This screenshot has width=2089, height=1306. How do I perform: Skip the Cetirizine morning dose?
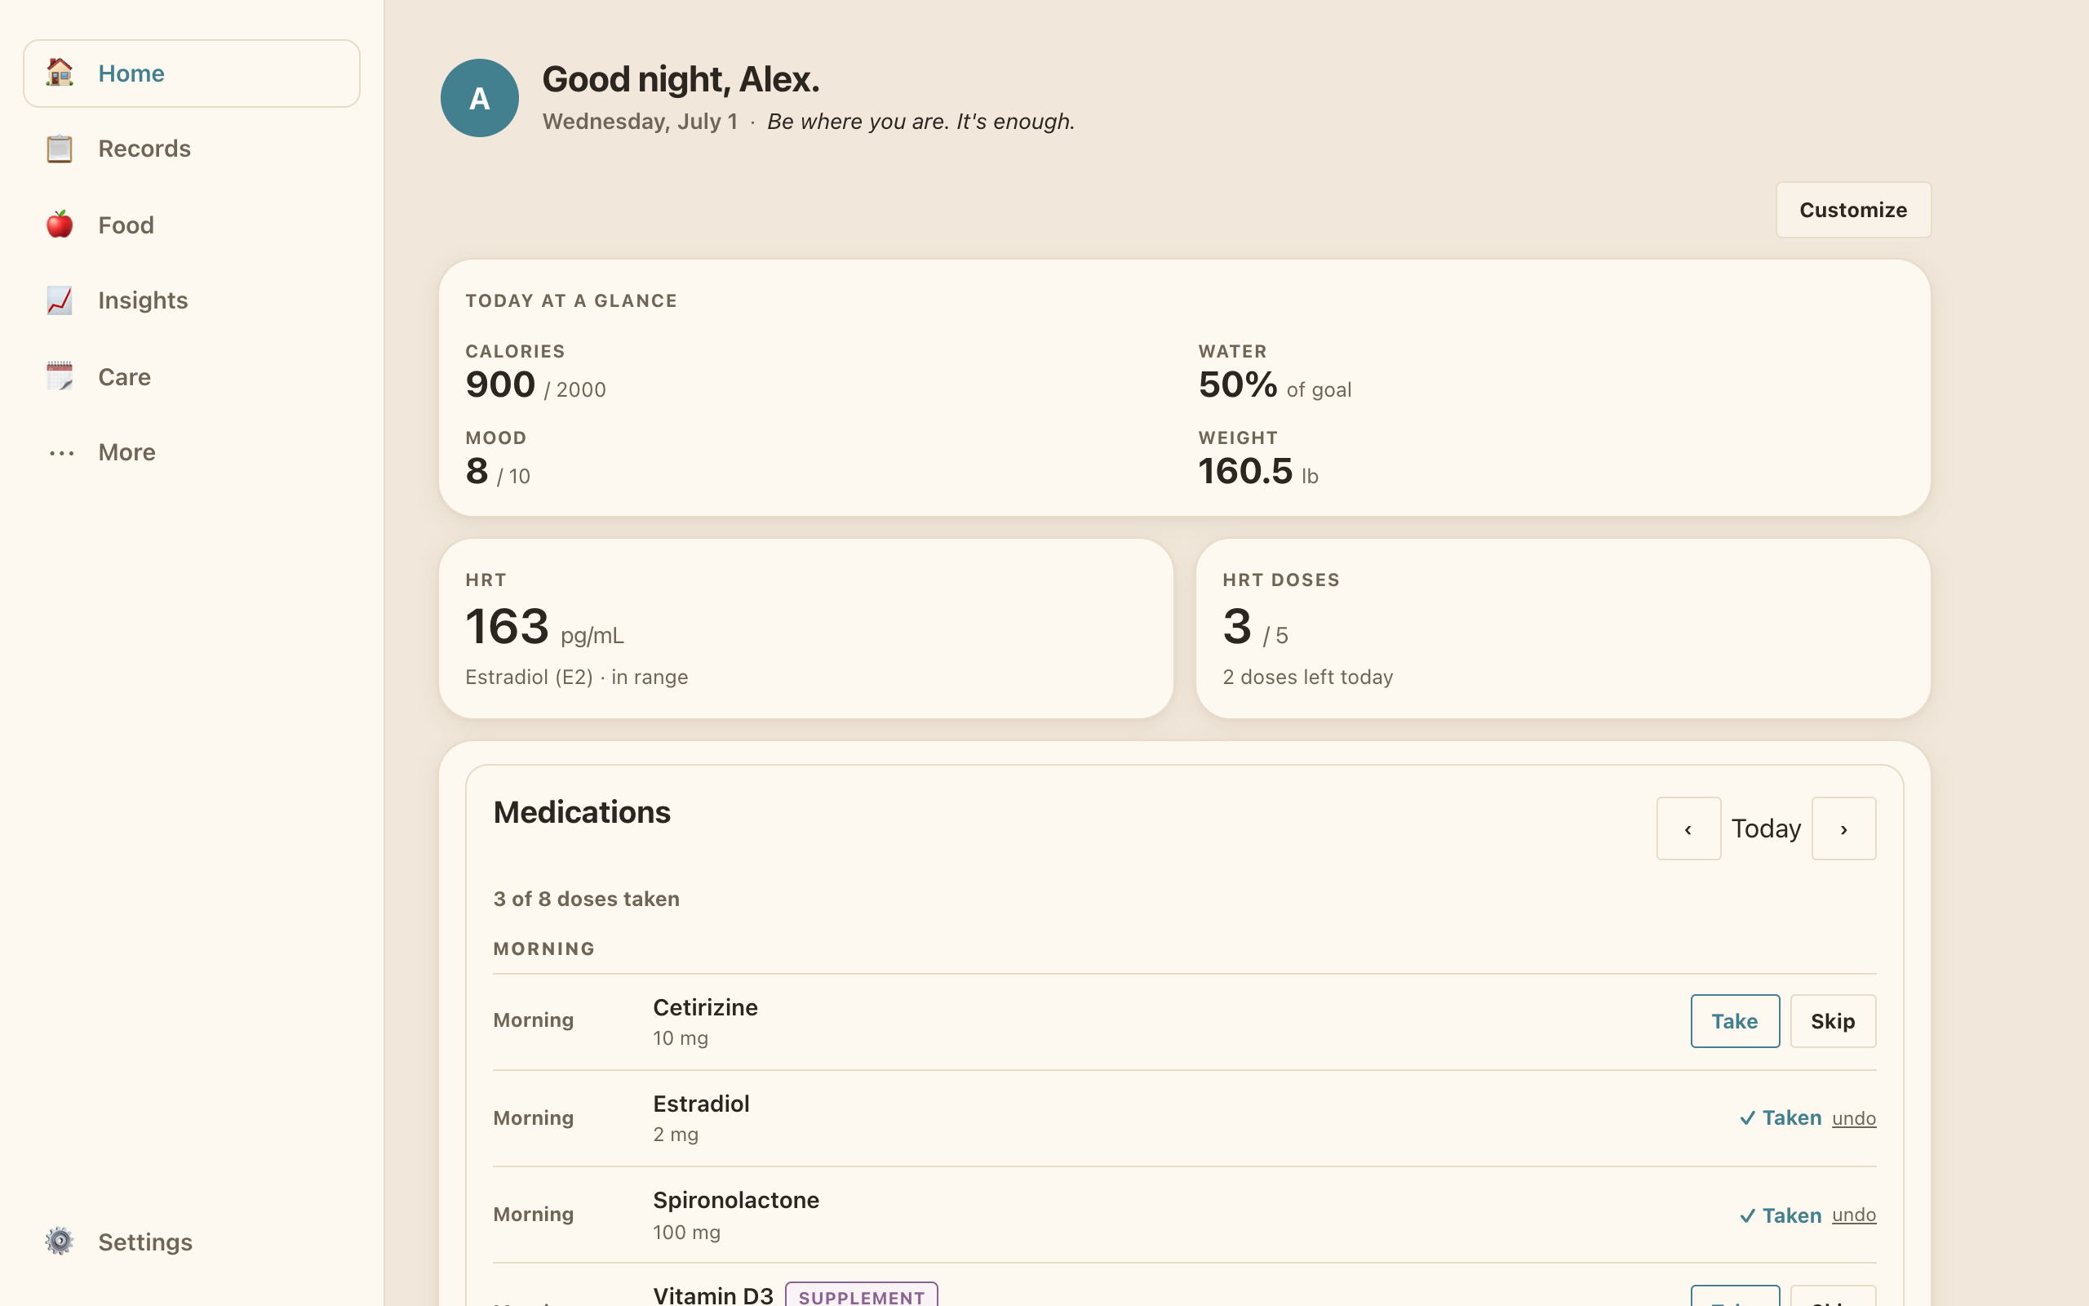pyautogui.click(x=1833, y=1021)
